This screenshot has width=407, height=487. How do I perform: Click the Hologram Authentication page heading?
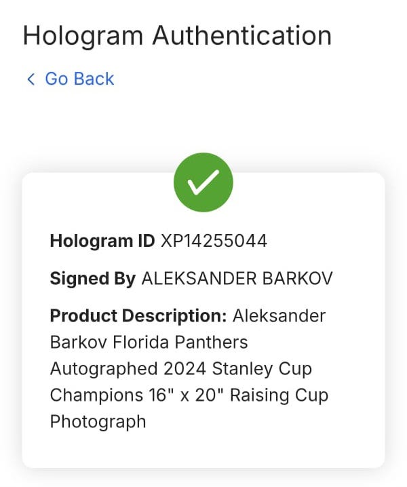(x=177, y=35)
